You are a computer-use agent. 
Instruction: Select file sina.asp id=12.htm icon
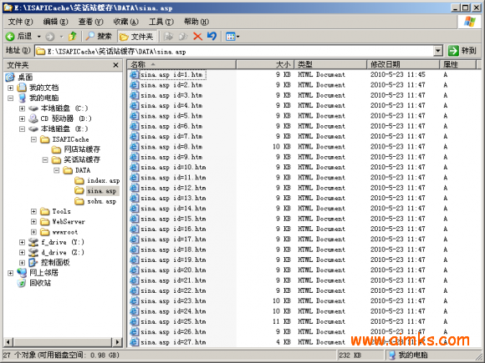coord(135,188)
